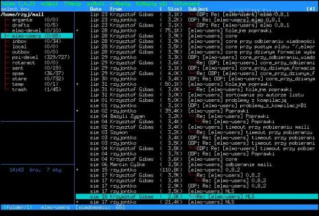Open highlighted sie 18 'Re: NLS' message
The height and width of the screenshot is (216, 319).
click(x=197, y=197)
